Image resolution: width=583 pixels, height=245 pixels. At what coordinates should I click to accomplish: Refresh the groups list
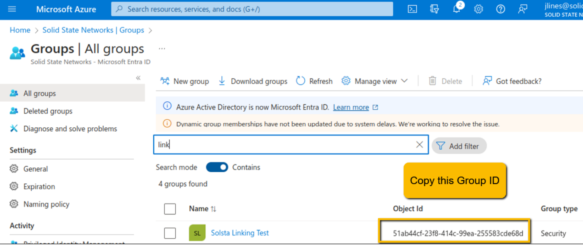point(314,81)
